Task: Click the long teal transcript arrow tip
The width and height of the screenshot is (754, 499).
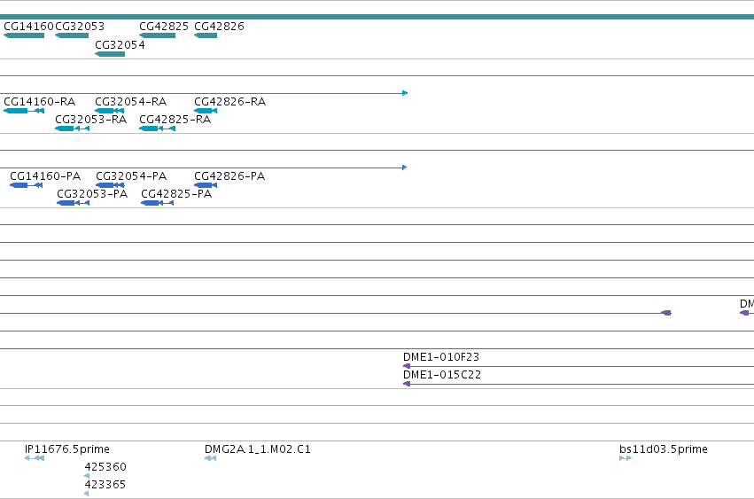Action: click(x=406, y=93)
